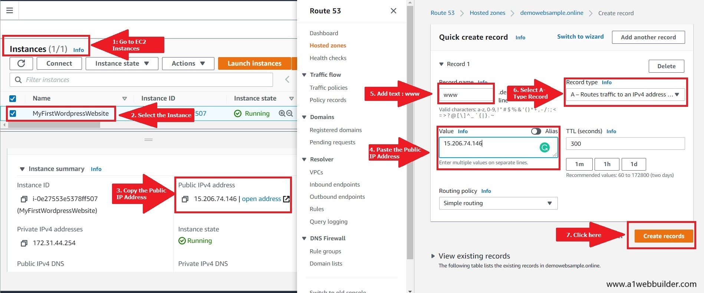
Task: Copy the private IPv4 address 172.31.44.254
Action: (x=24, y=243)
